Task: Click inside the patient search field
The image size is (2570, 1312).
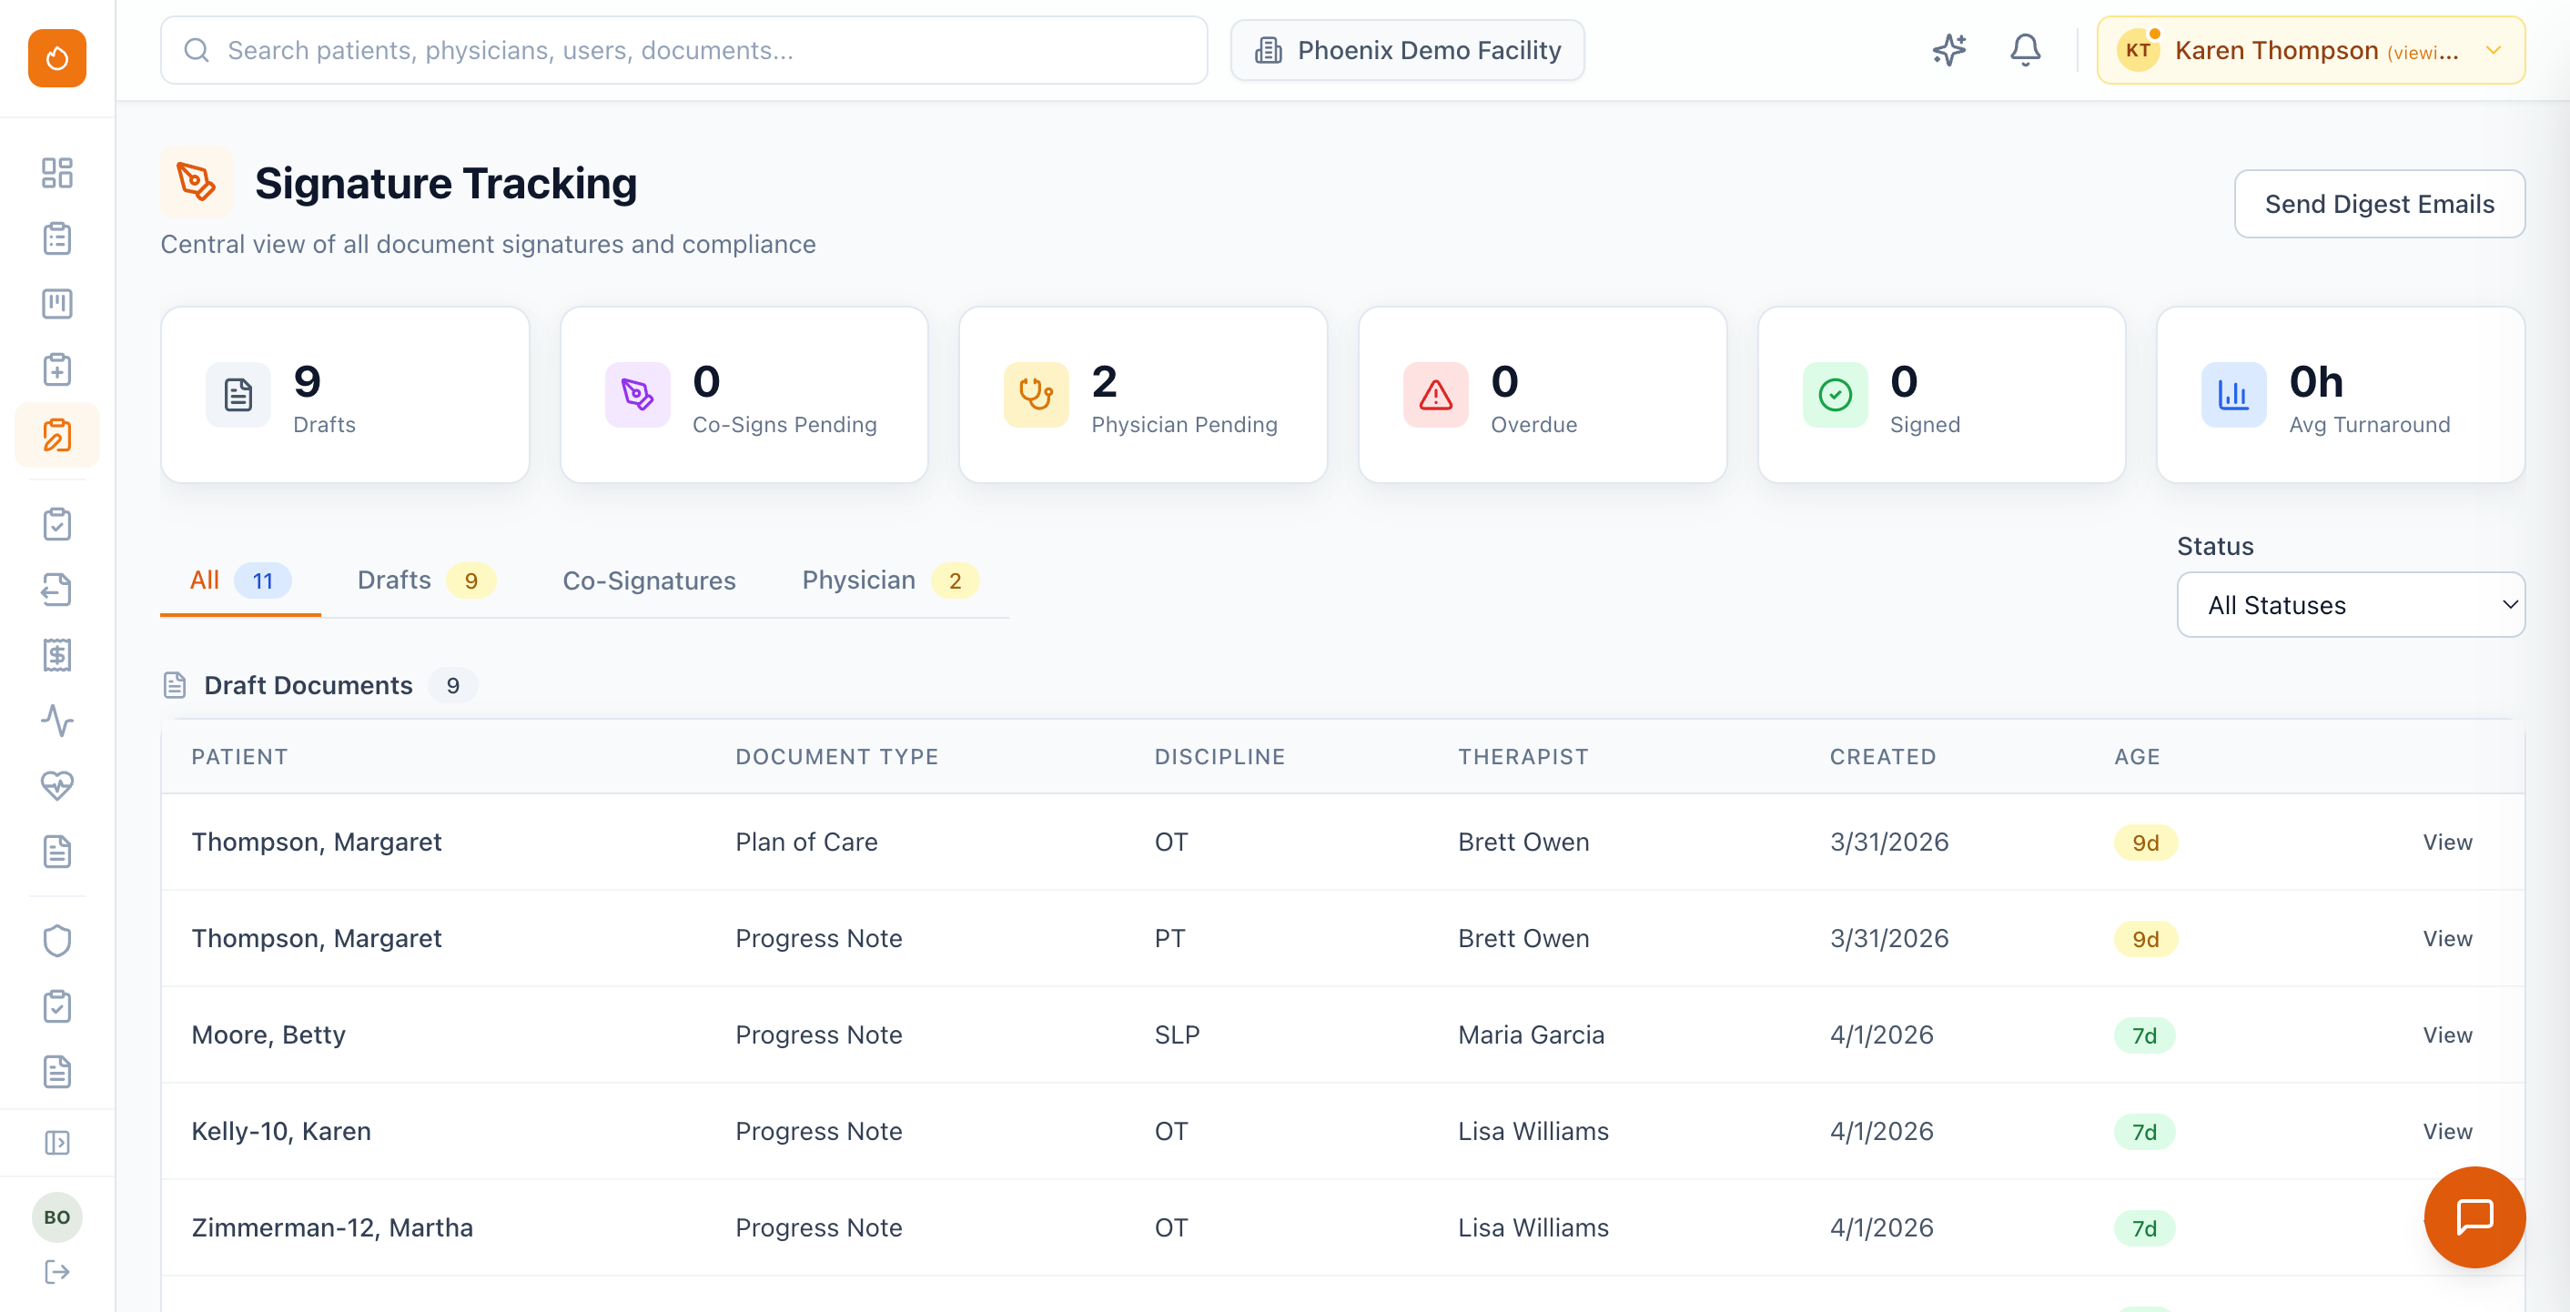Action: pos(684,50)
